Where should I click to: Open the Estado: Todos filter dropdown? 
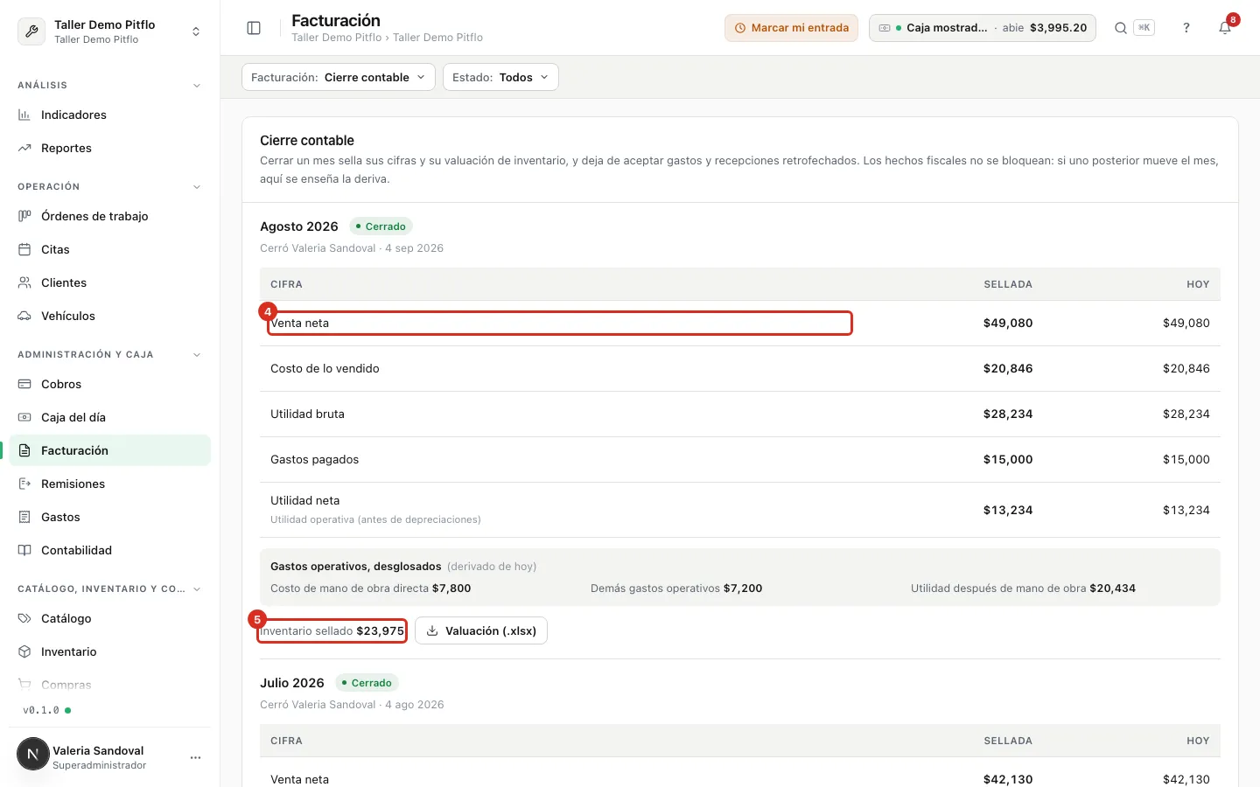point(500,77)
